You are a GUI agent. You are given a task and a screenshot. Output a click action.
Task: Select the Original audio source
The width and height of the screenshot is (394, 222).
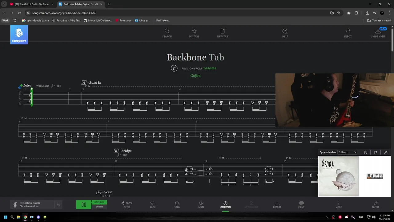pyautogui.click(x=99, y=202)
